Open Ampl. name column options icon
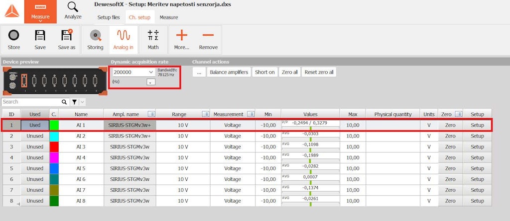This screenshot has height=221, width=510. (x=151, y=114)
